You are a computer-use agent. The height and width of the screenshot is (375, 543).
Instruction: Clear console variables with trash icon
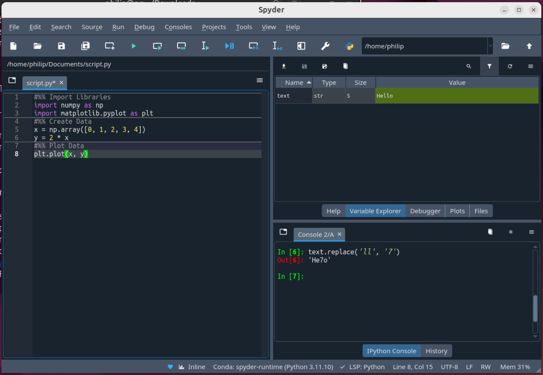pos(490,232)
